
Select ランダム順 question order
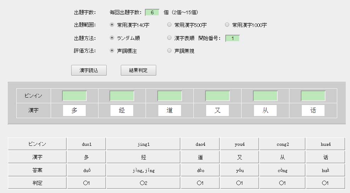tap(112, 38)
